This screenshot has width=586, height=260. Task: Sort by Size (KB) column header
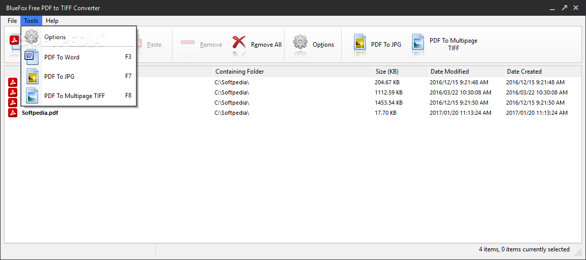[401, 71]
